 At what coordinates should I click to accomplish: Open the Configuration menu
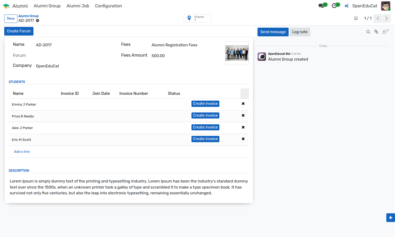point(108,6)
